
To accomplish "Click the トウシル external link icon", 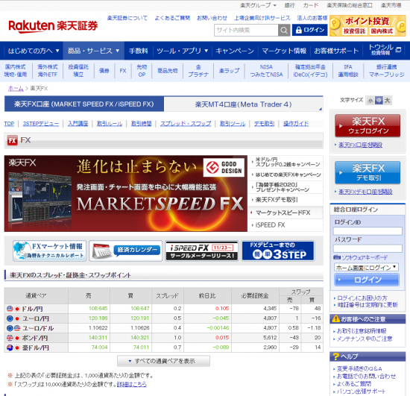I will pyautogui.click(x=399, y=49).
